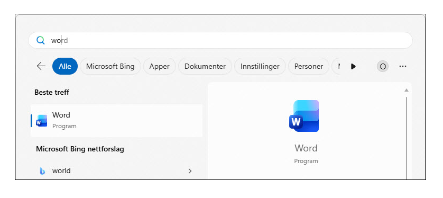The image size is (443, 198).
Task: Click the "Microsoft Bing nettforslag" heading
Action: [x=80, y=149]
